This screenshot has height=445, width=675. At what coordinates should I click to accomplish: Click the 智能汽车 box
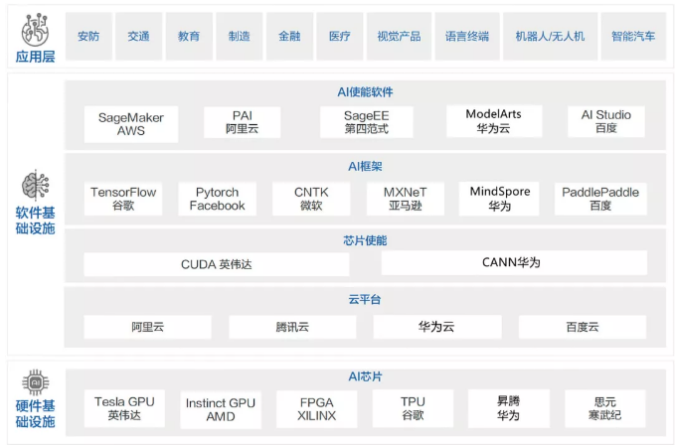[x=633, y=36]
